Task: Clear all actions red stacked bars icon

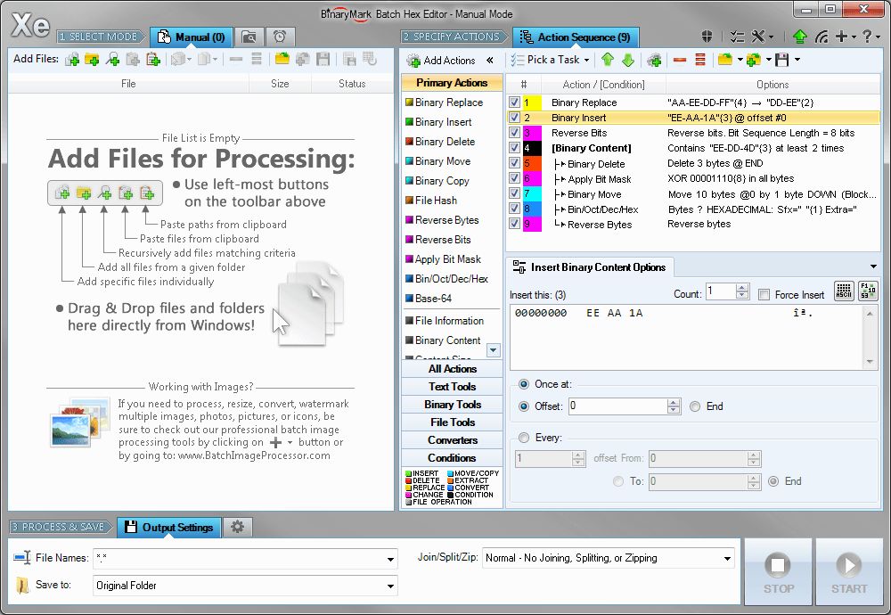Action: point(700,59)
